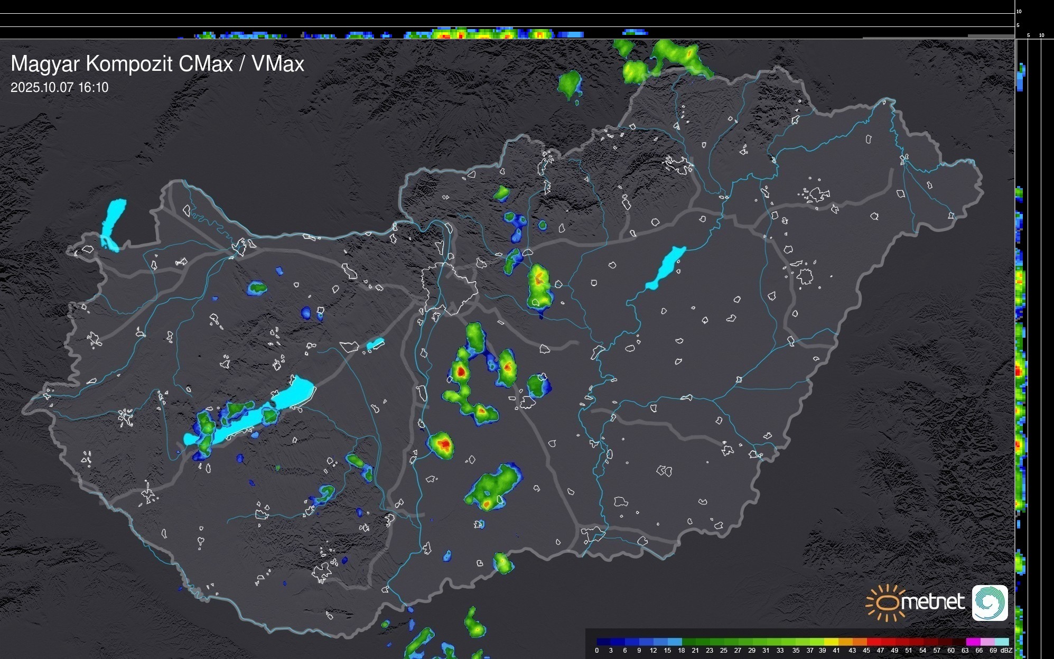Click the green legend swatch labeled 25

click(x=731, y=642)
